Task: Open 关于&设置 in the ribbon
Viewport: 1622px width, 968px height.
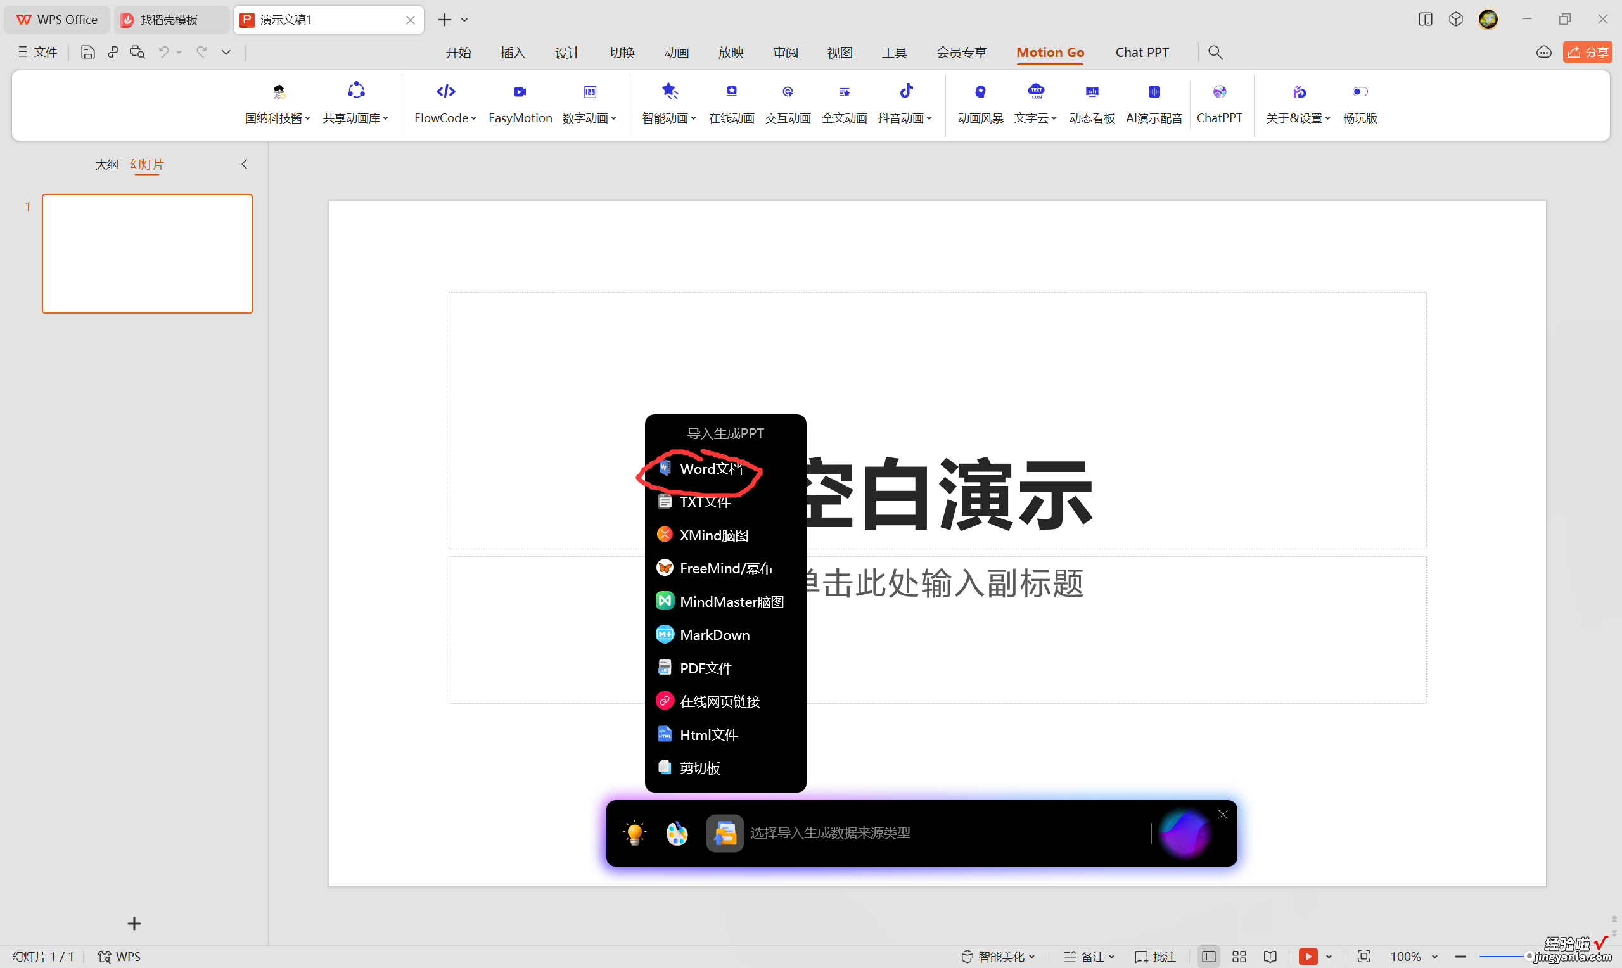Action: pos(1298,103)
